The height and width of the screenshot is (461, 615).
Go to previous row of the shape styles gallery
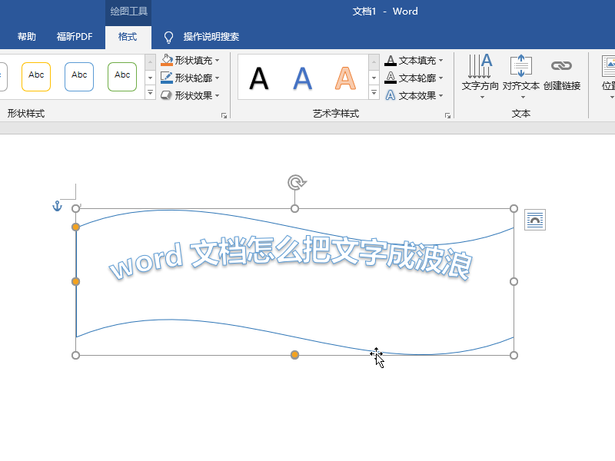[x=150, y=62]
